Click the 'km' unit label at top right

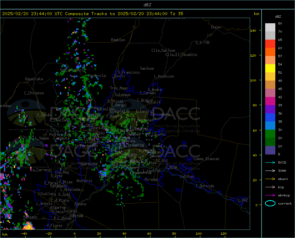pos(256,14)
